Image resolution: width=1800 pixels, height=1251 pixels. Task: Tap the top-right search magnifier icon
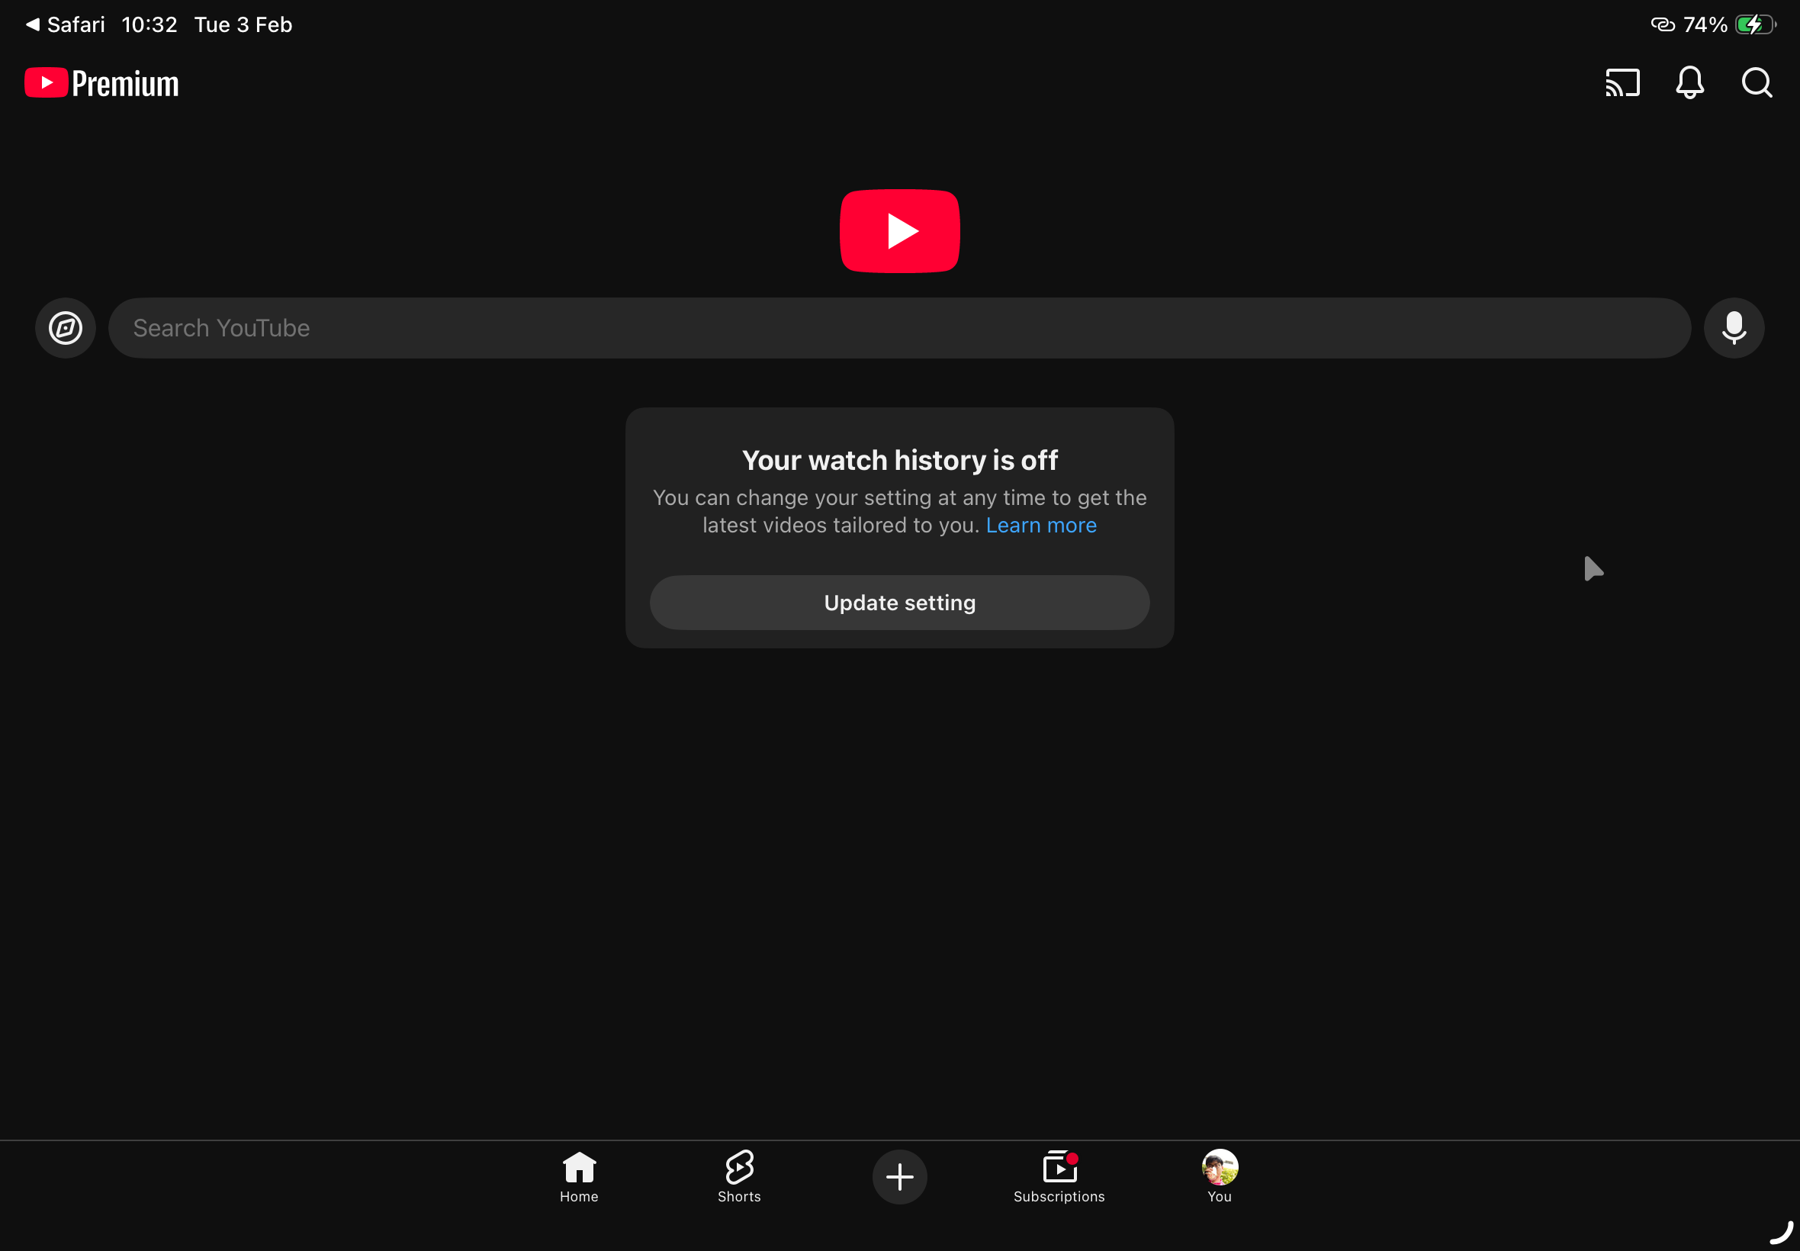pos(1756,82)
